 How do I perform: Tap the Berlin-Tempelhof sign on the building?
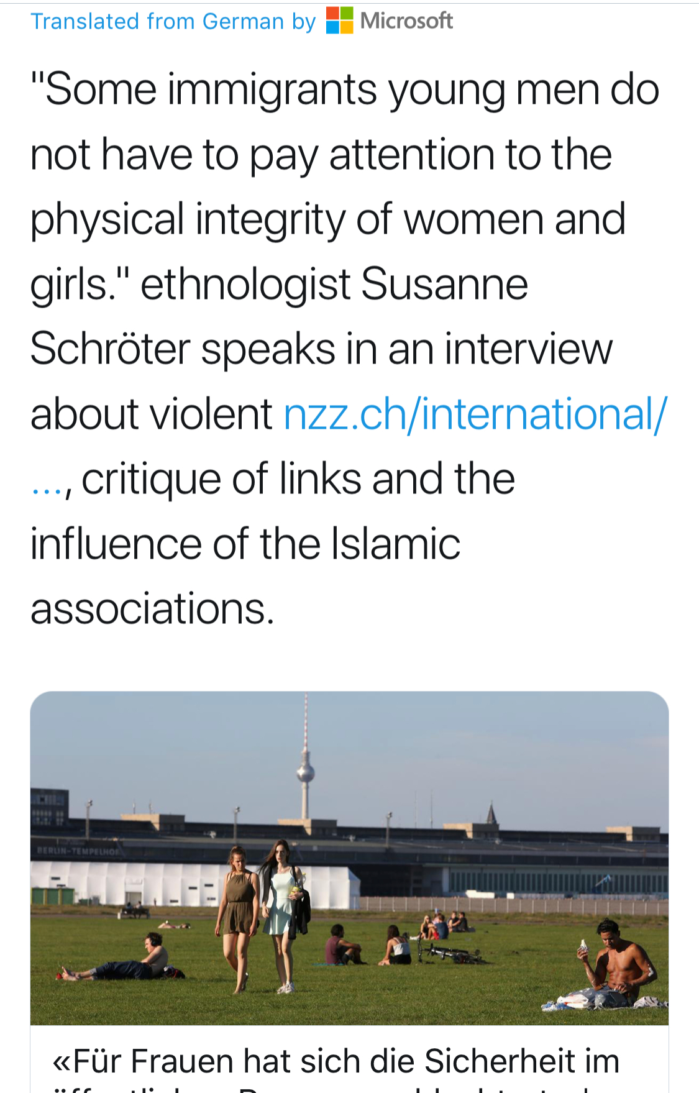[x=77, y=851]
